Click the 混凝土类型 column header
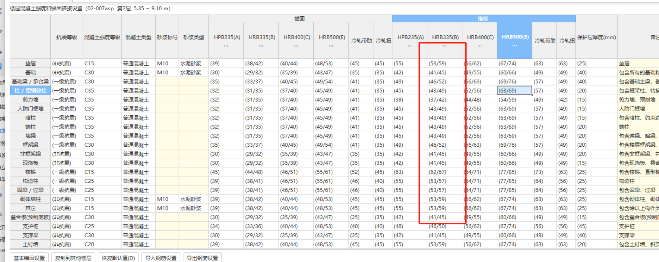659x262 pixels. point(138,37)
